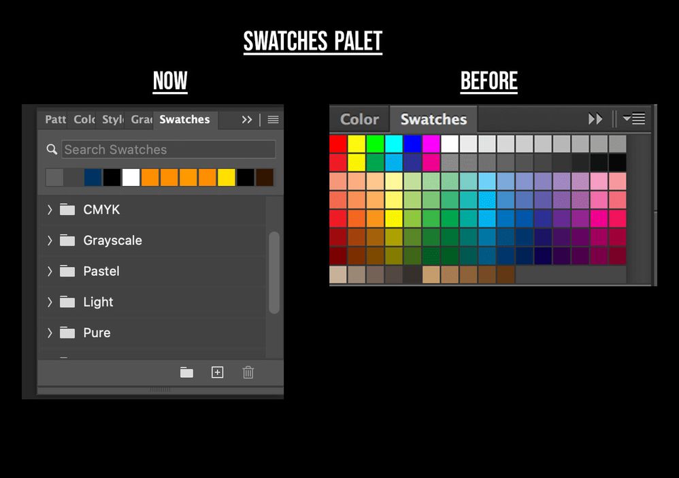Switch to the Gradients tab
This screenshot has height=478, width=679.
click(142, 120)
